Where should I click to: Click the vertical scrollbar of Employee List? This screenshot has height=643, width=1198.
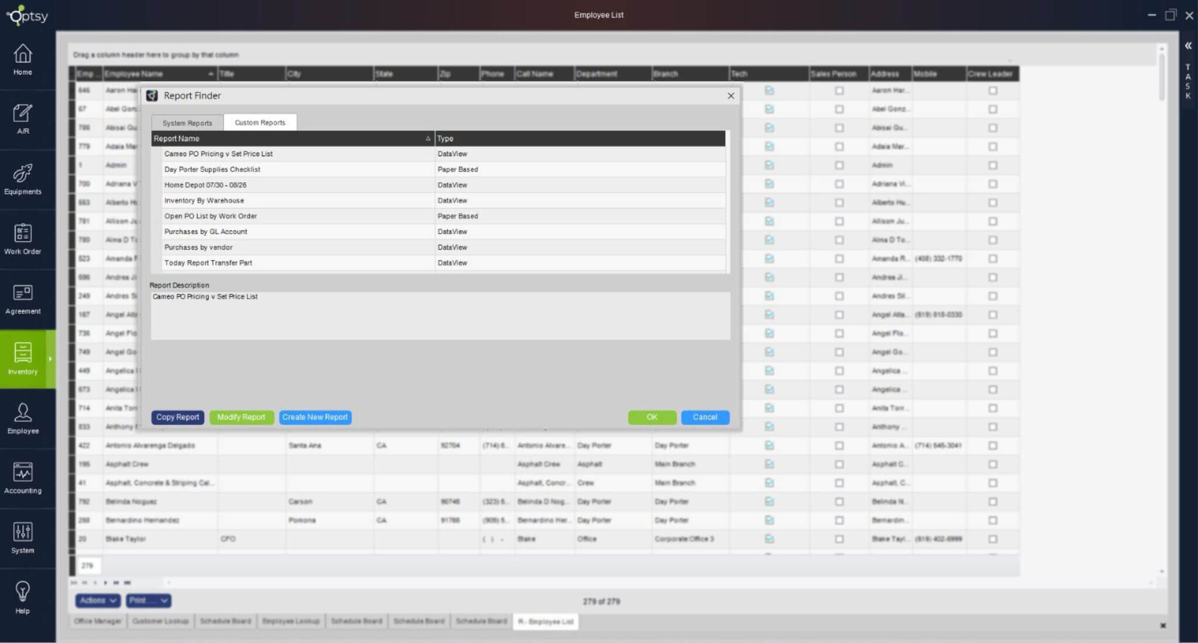(x=1161, y=77)
